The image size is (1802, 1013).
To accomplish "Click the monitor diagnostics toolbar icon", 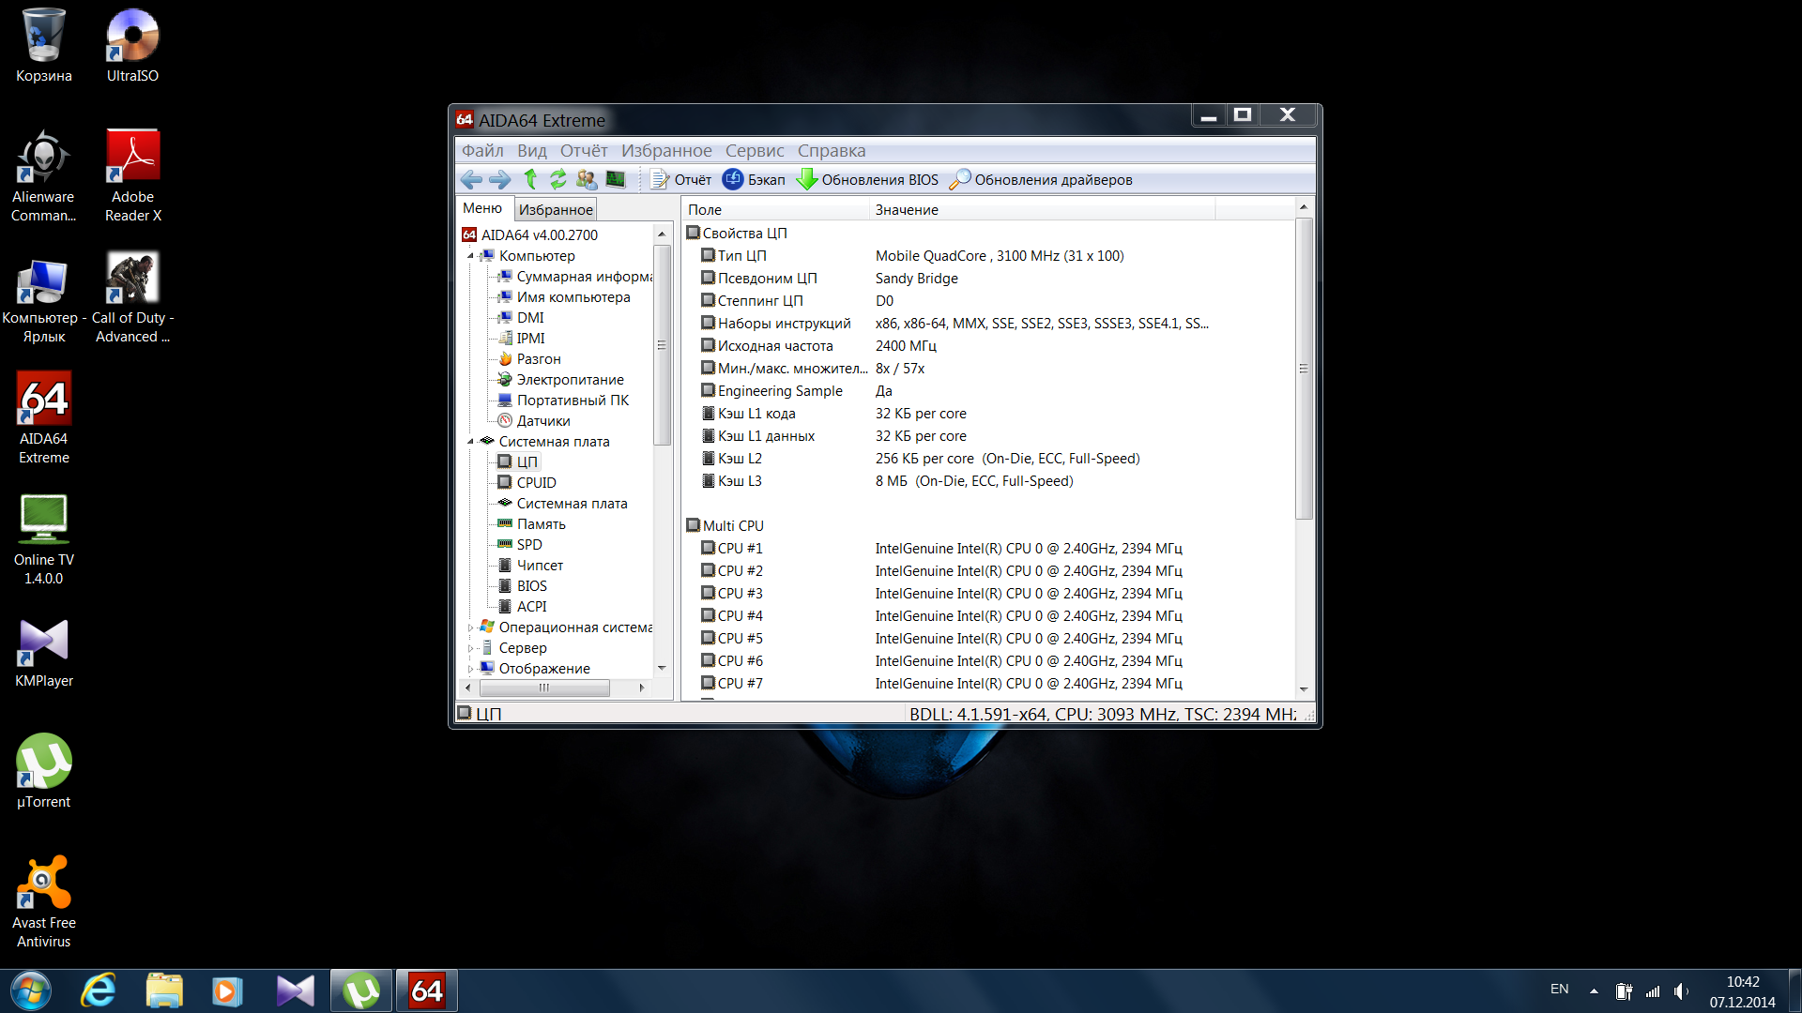I will pos(616,179).
